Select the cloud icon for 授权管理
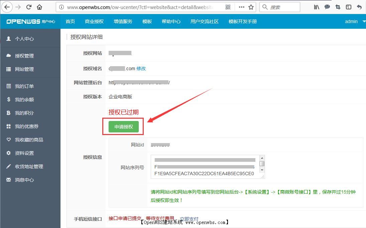 [x=9, y=55]
